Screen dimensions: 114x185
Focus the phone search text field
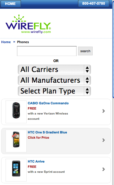(47, 51)
